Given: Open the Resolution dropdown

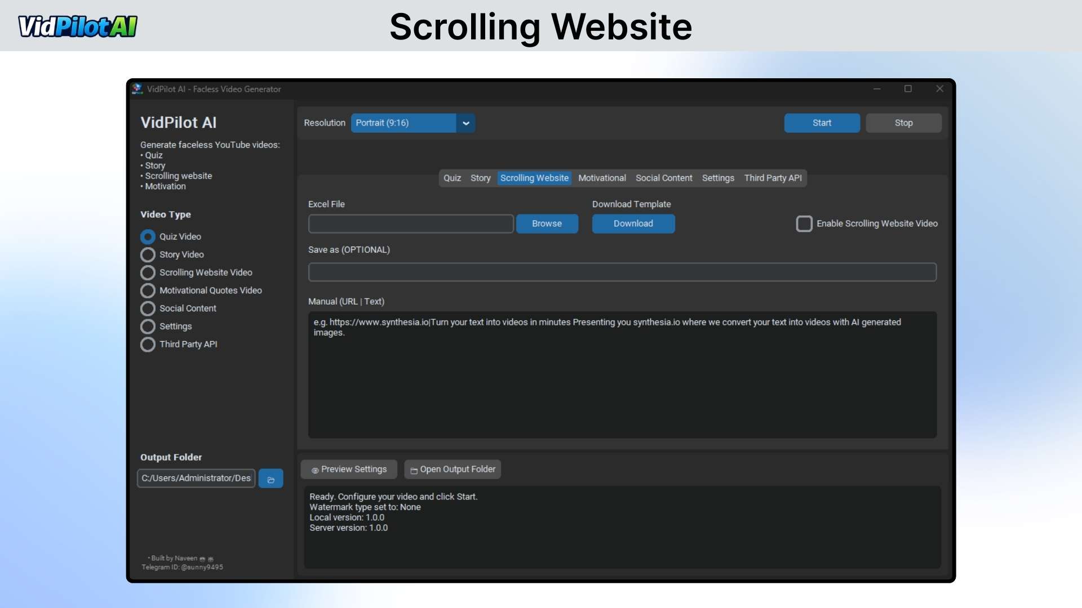Looking at the screenshot, I should click(465, 123).
